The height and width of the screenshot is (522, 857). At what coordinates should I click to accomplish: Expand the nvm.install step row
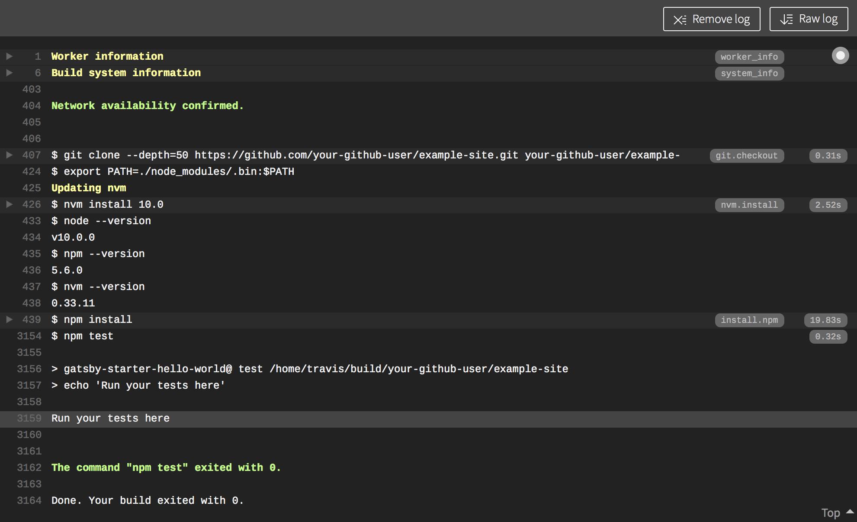click(x=9, y=204)
